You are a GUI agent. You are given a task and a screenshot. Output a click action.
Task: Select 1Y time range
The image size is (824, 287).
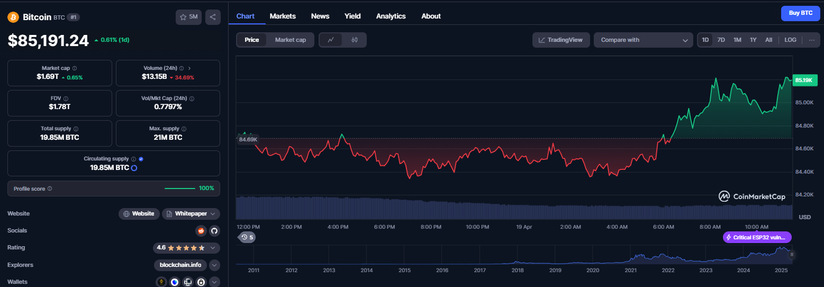[753, 40]
